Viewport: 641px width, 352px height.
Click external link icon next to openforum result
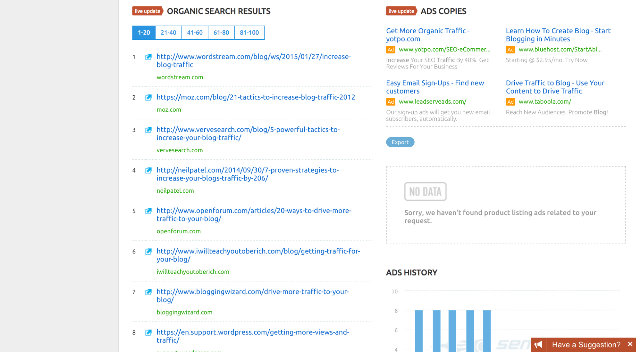coord(148,211)
